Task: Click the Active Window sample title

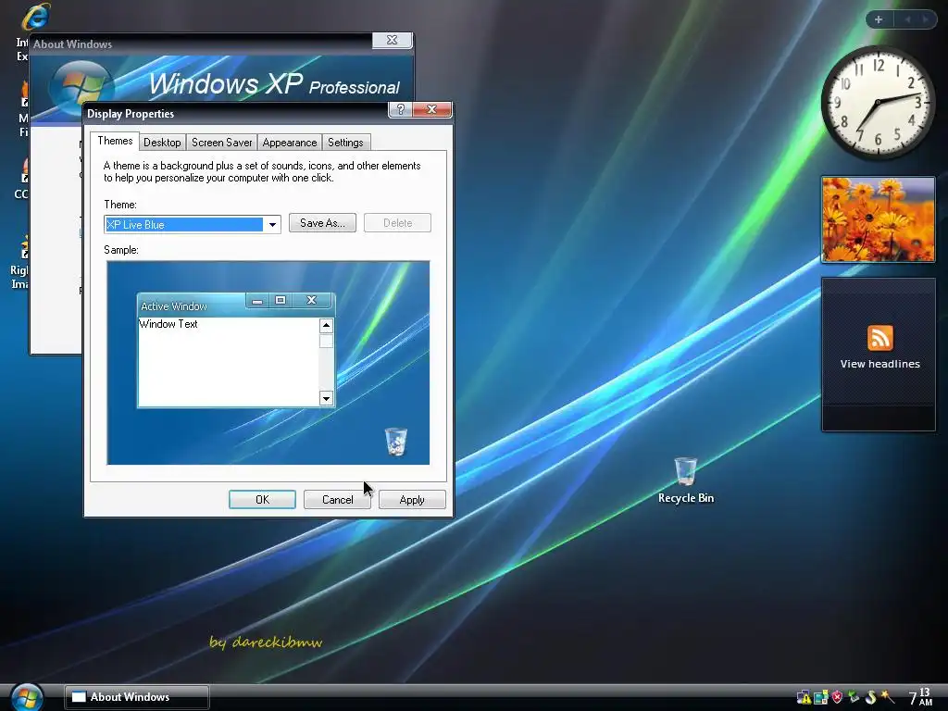Action: click(173, 306)
